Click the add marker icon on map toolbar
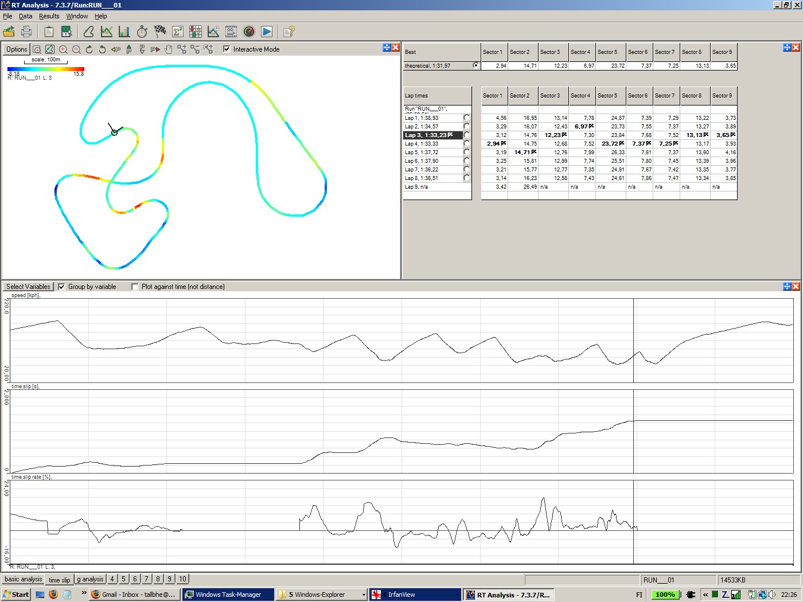This screenshot has height=602, width=803. coord(182,49)
